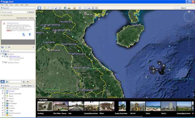This screenshot has height=118, width=195.
Task: Click the blue map pin in the Seaside Resort result
Action: pos(30,35)
